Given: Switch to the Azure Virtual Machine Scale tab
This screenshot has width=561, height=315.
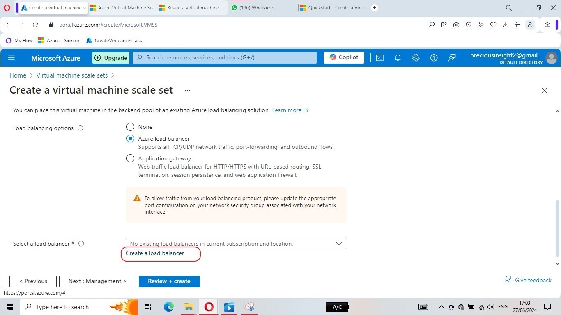Looking at the screenshot, I should [122, 8].
